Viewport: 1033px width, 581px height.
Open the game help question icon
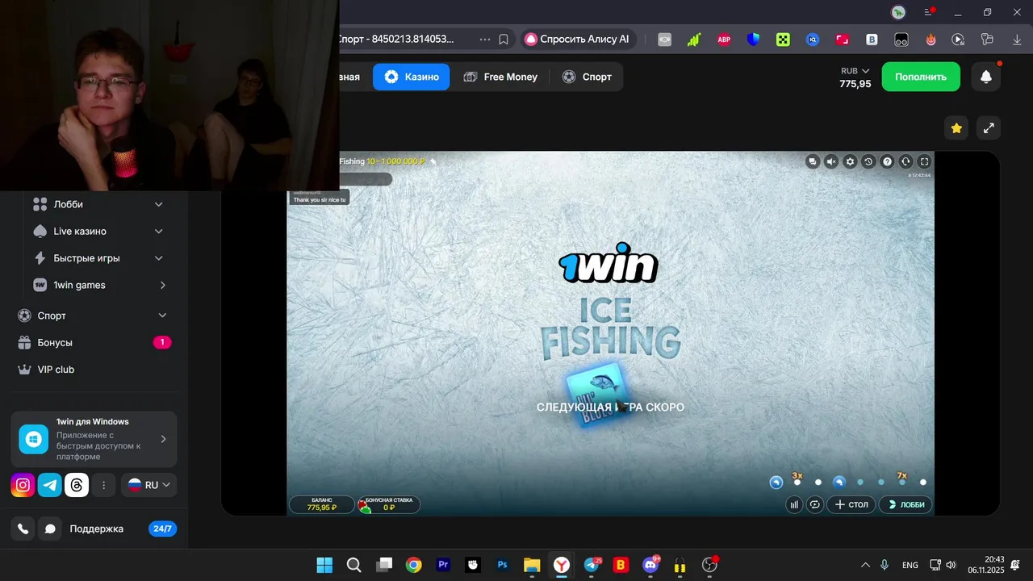(887, 161)
